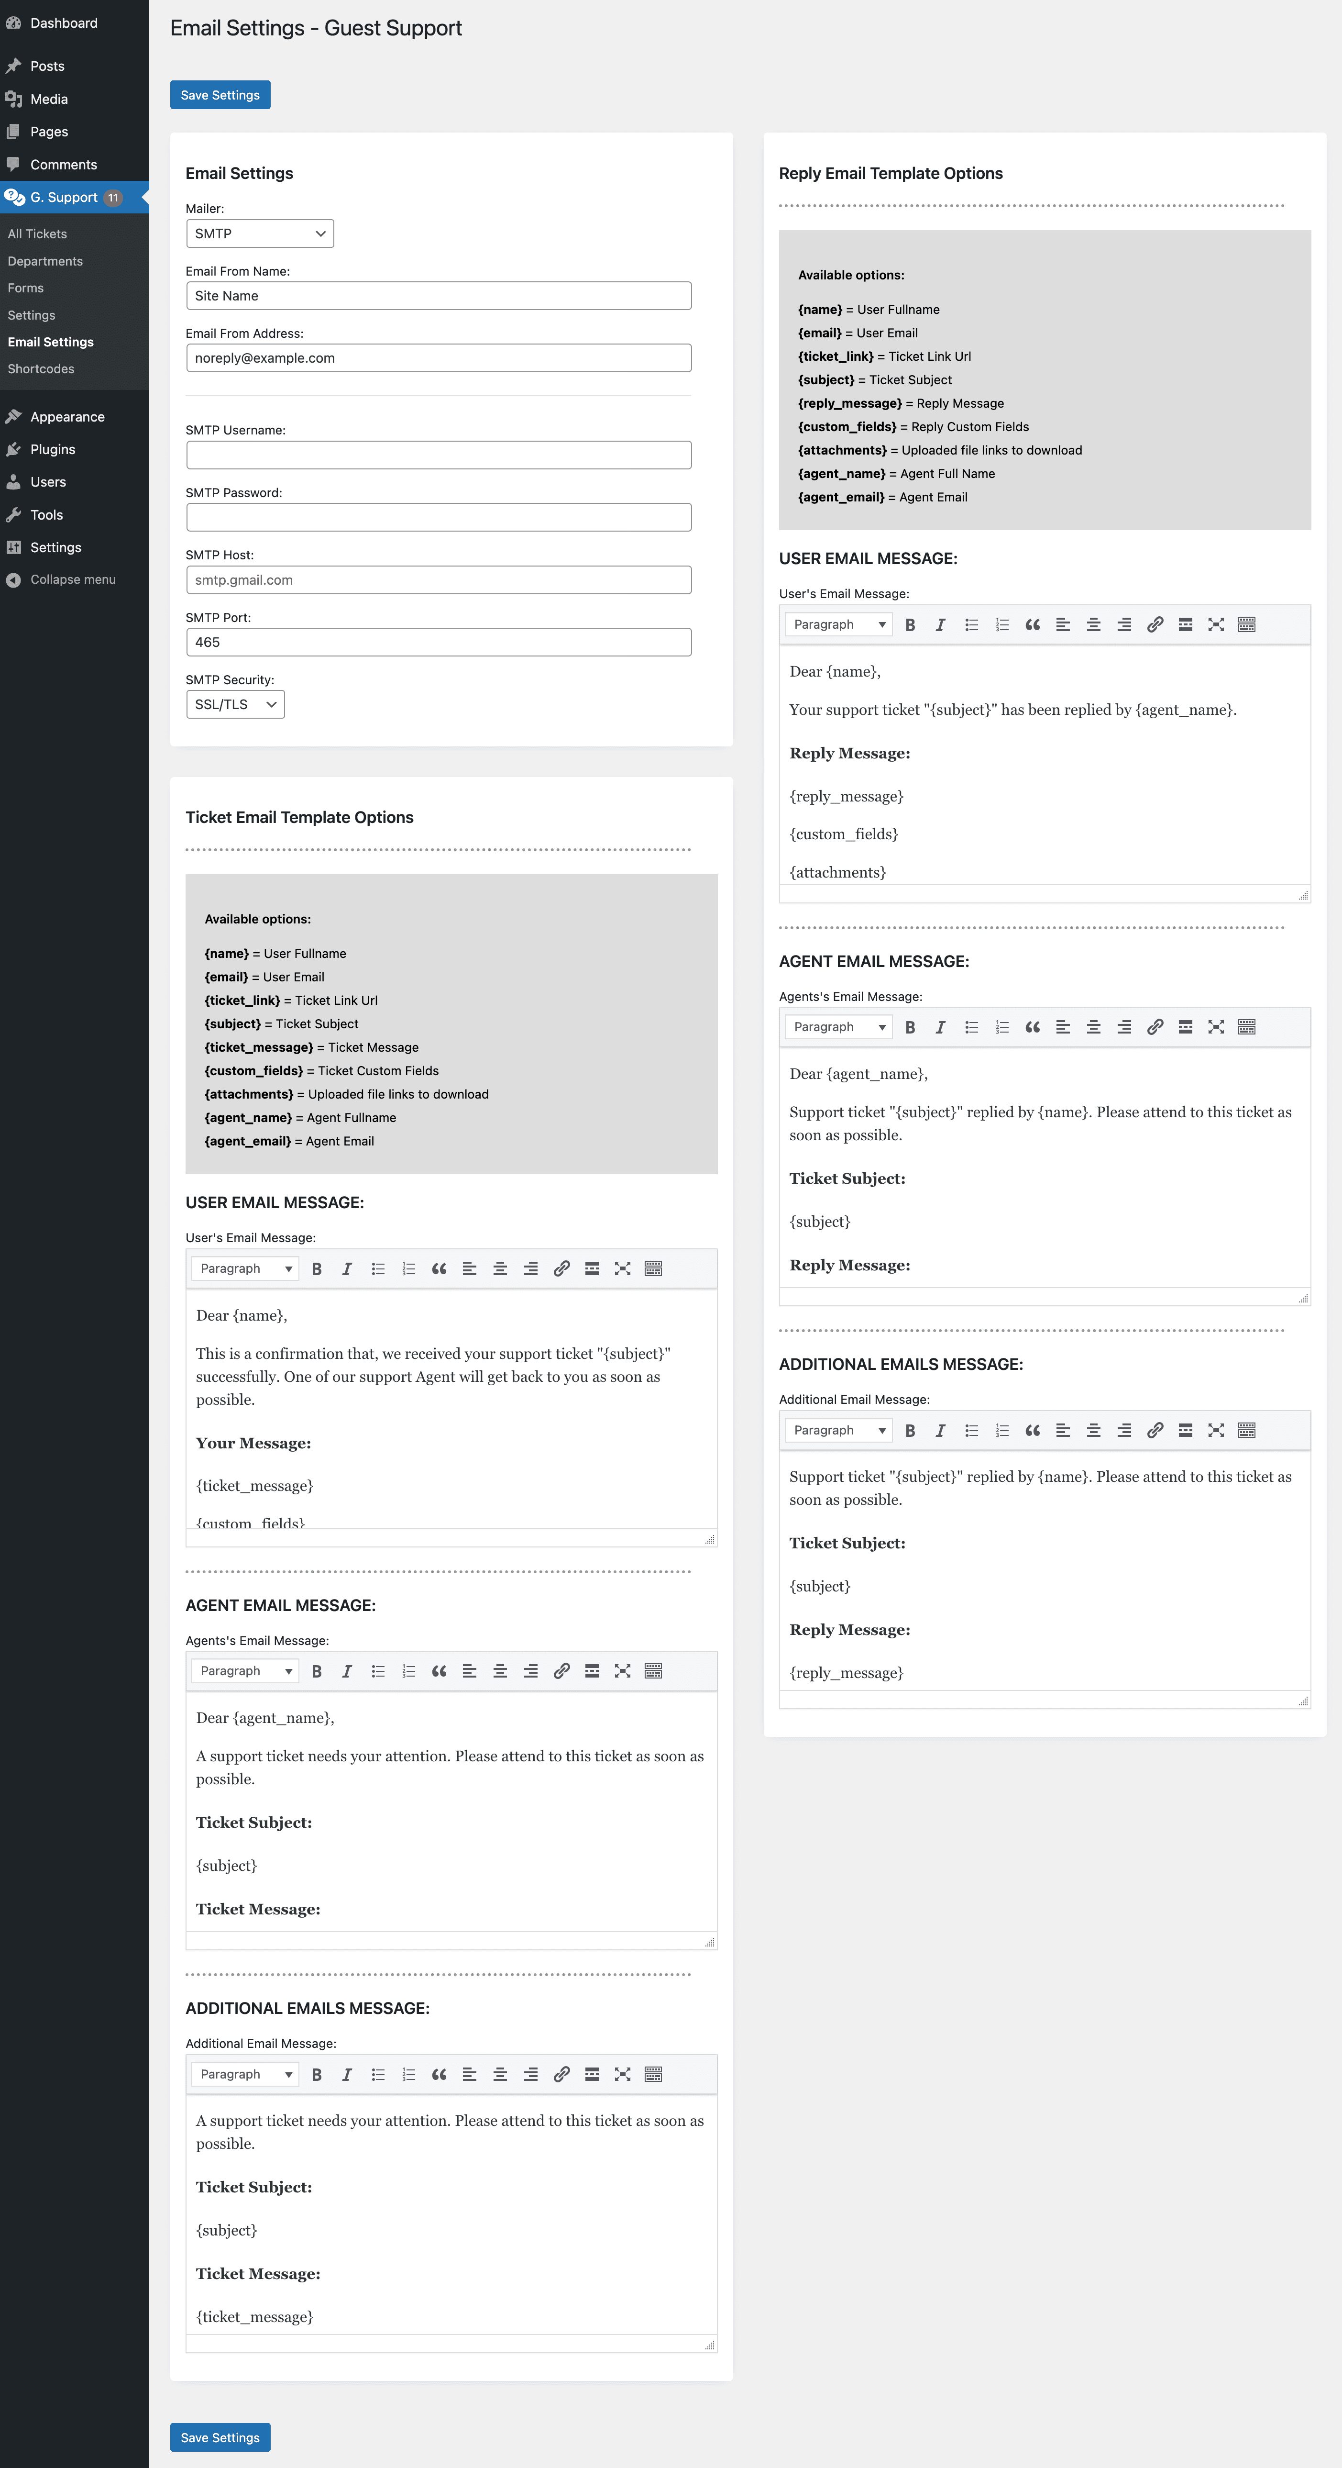
Task: Open Media library menu item
Action: click(75, 99)
